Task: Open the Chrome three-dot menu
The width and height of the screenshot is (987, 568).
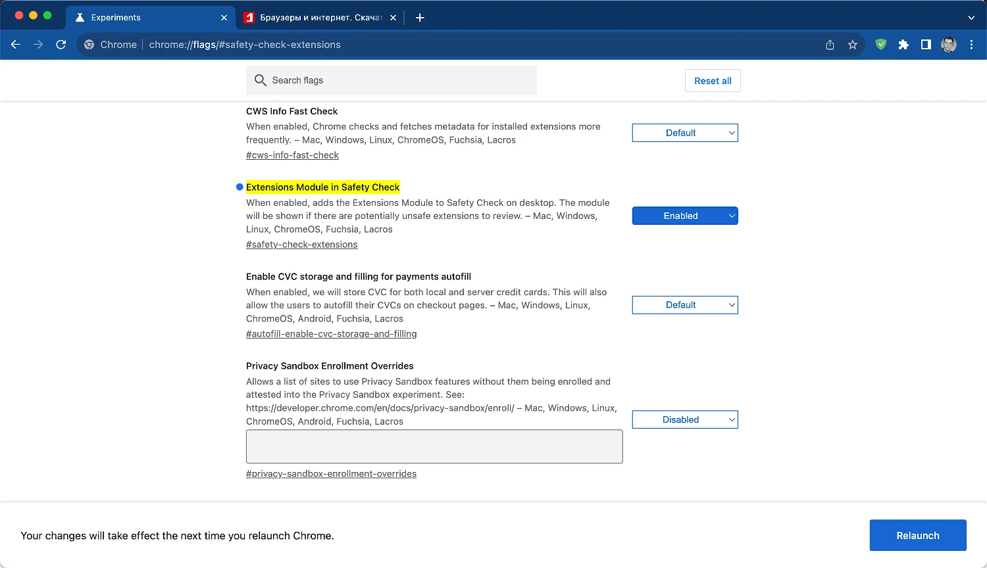Action: [x=971, y=45]
